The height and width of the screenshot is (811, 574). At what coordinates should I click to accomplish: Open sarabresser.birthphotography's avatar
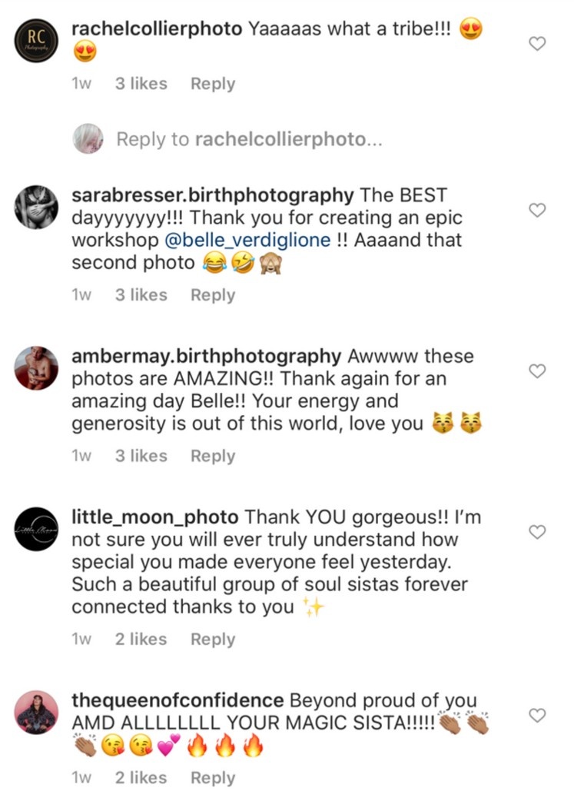(37, 207)
